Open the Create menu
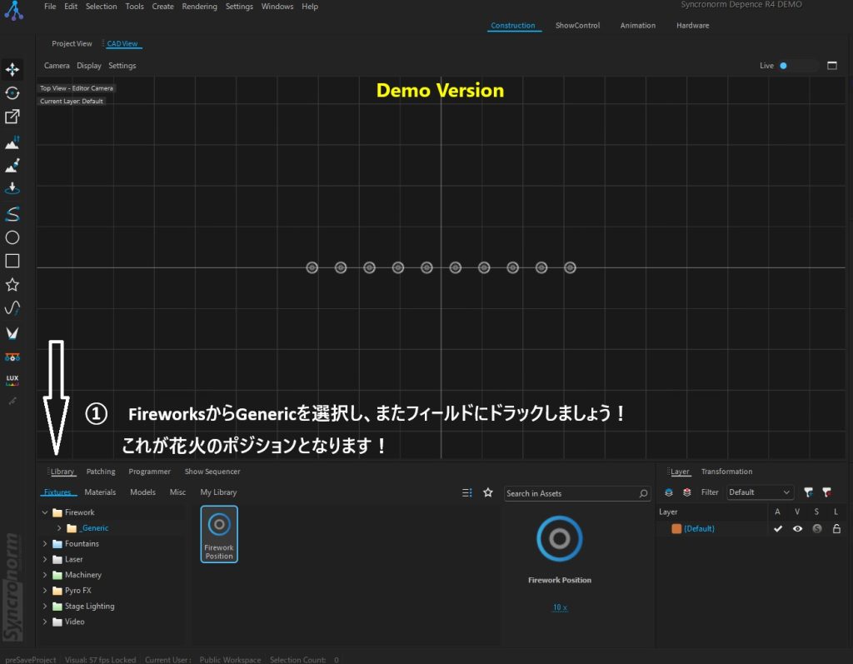This screenshot has height=664, width=853. [x=162, y=7]
